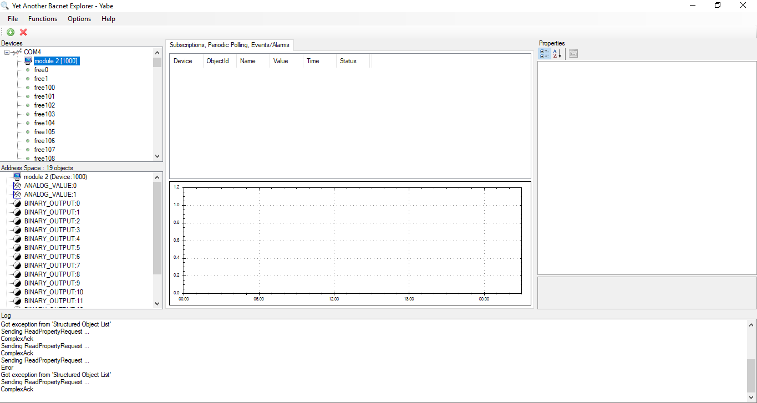
Task: Click the ANALOG_VALUE:0 chart icon
Action: coord(17,186)
